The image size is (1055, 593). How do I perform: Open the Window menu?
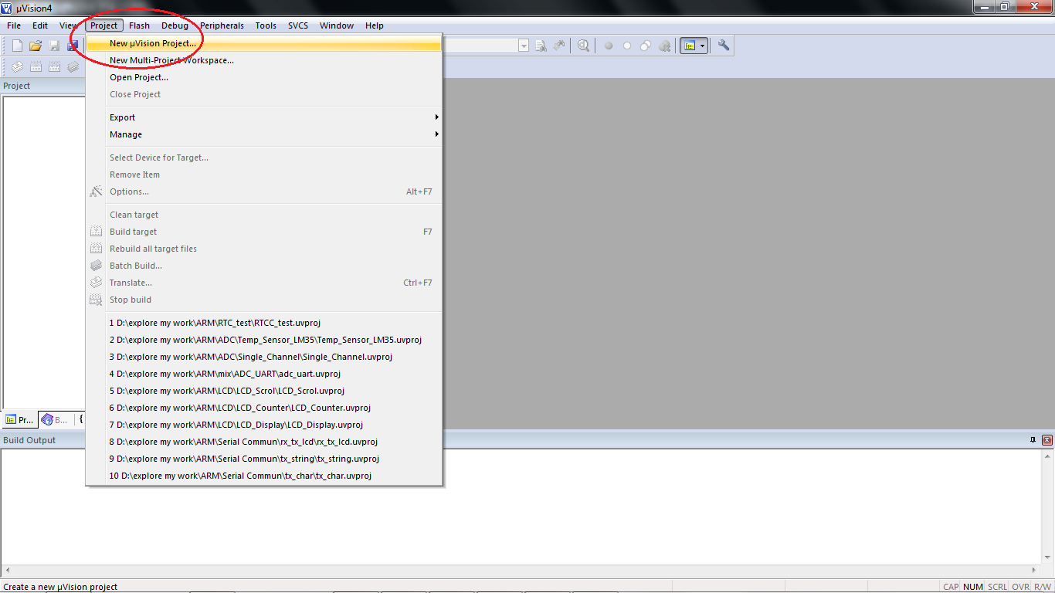click(x=337, y=25)
